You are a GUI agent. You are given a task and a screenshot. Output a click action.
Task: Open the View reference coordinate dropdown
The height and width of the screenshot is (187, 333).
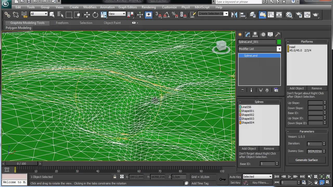pos(117,14)
